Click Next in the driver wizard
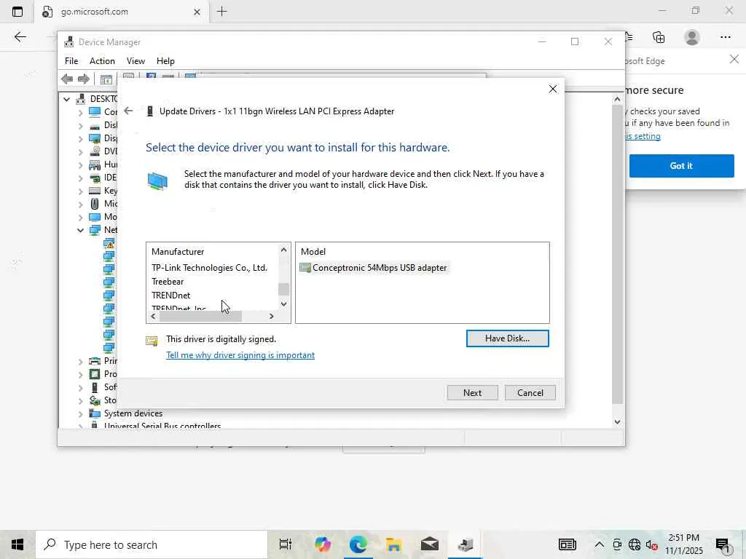Viewport: 746px width, 559px height. (x=472, y=392)
